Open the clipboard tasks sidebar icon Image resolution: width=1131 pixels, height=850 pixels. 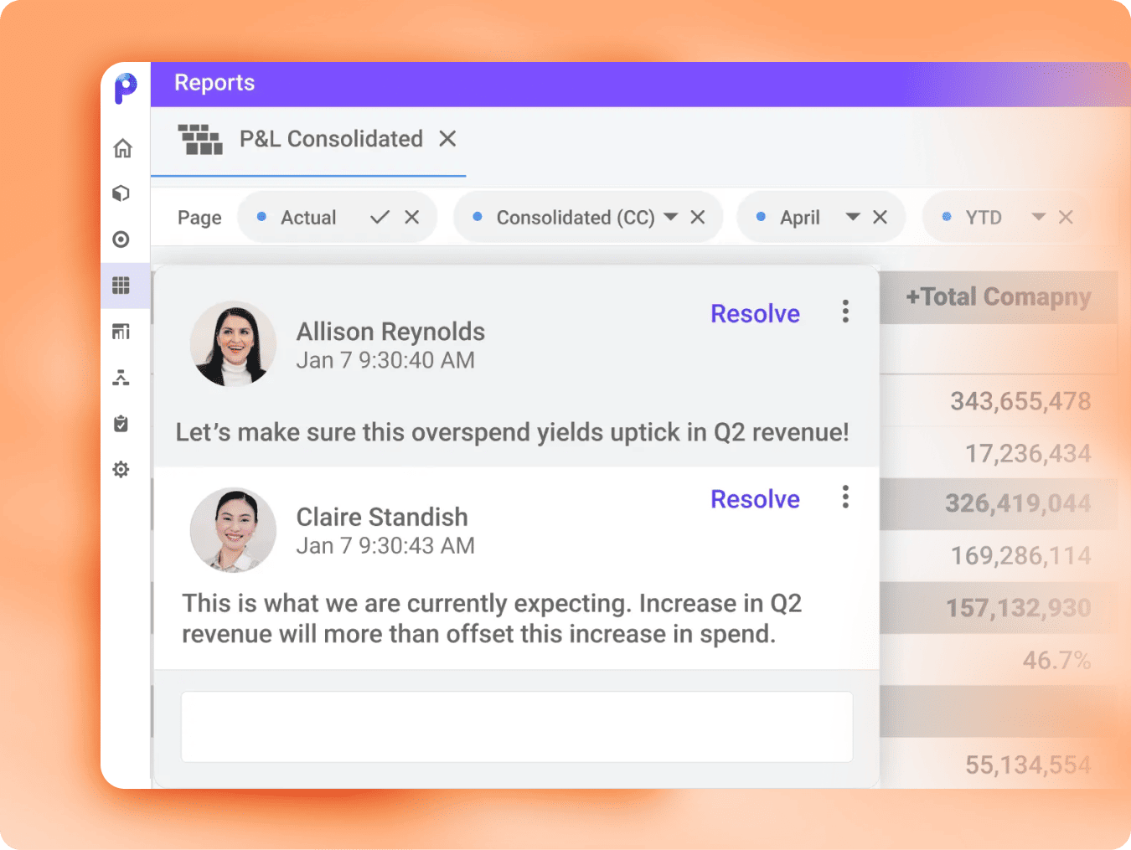click(121, 423)
